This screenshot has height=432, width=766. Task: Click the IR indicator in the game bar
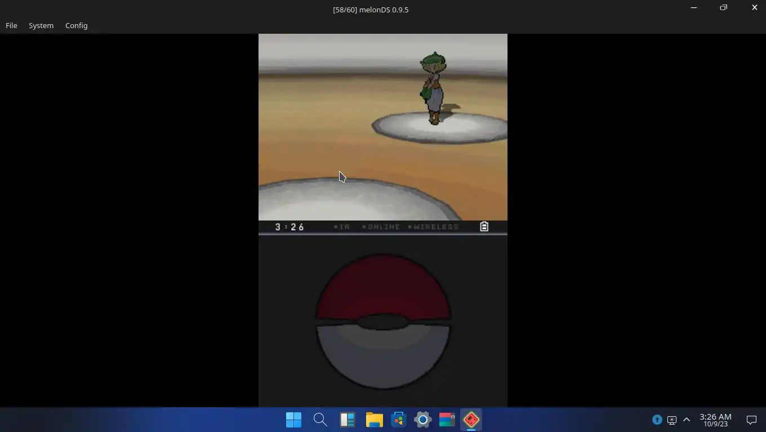[x=342, y=227]
